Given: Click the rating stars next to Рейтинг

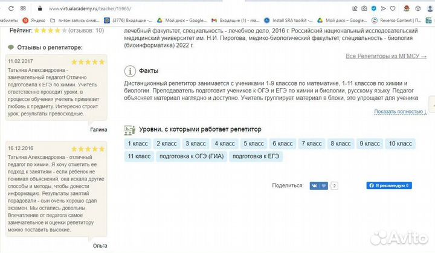Looking at the screenshot, I should [x=50, y=31].
